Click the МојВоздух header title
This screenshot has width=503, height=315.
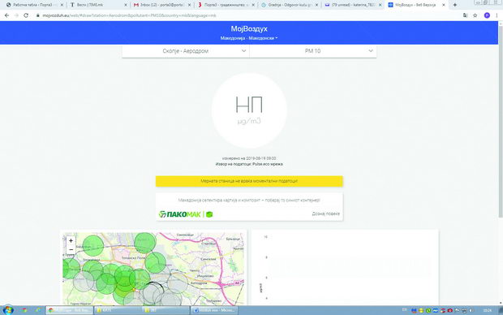[249, 28]
